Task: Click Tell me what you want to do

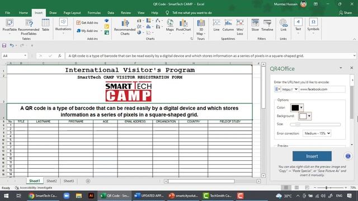Action: pos(192,13)
